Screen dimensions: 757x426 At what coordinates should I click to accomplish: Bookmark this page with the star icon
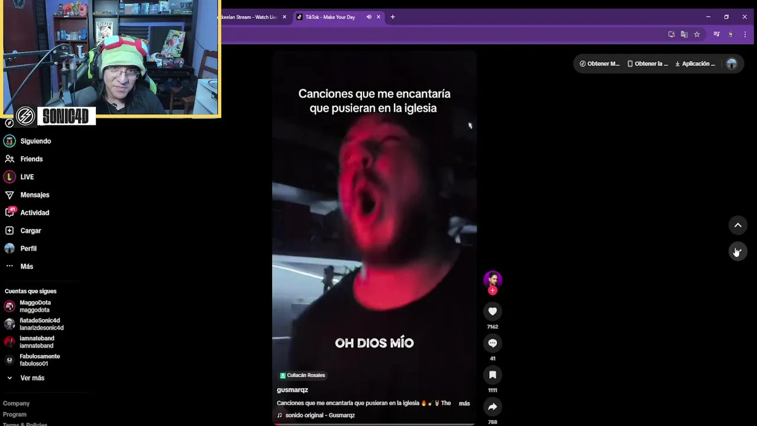pos(697,34)
